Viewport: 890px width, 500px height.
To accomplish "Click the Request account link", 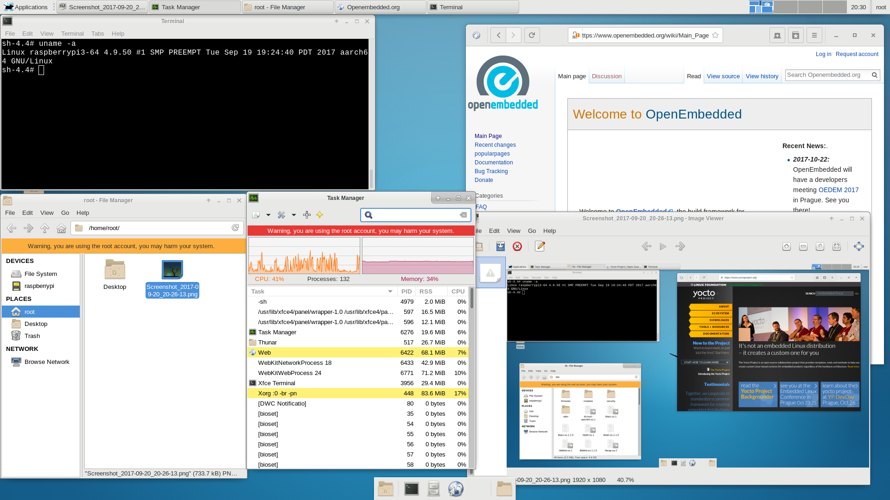I will coord(857,54).
